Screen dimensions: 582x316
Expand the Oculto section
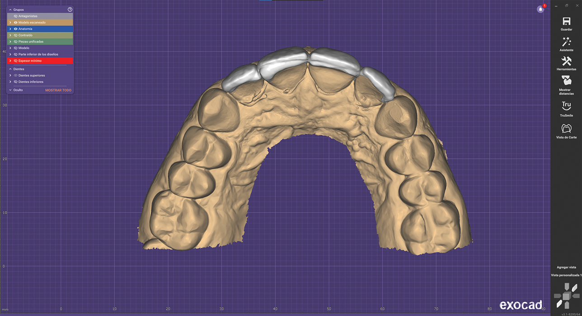pyautogui.click(x=10, y=90)
